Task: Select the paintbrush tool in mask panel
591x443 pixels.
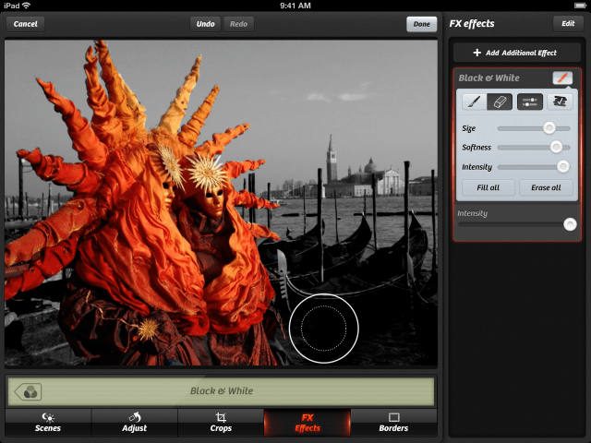Action: point(472,102)
